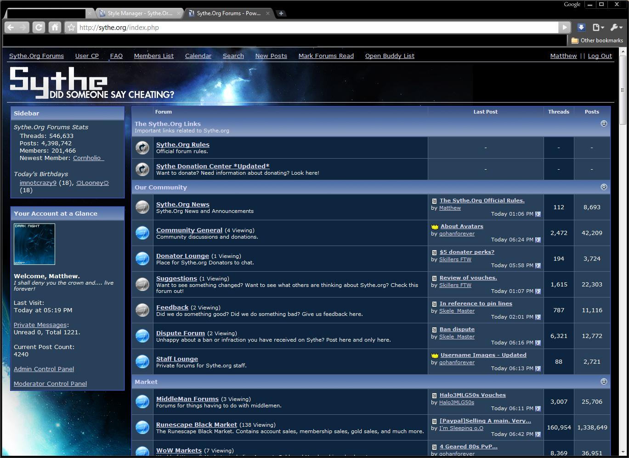The width and height of the screenshot is (629, 458).
Task: Collapse The Sythe.Org Links category
Action: 604,124
